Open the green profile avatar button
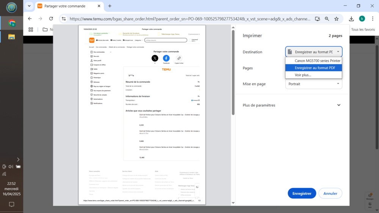Screen dimensions: 379x213 [362, 19]
